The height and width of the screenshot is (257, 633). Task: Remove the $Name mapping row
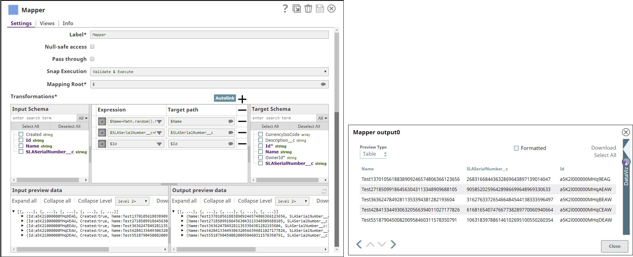pos(242,121)
